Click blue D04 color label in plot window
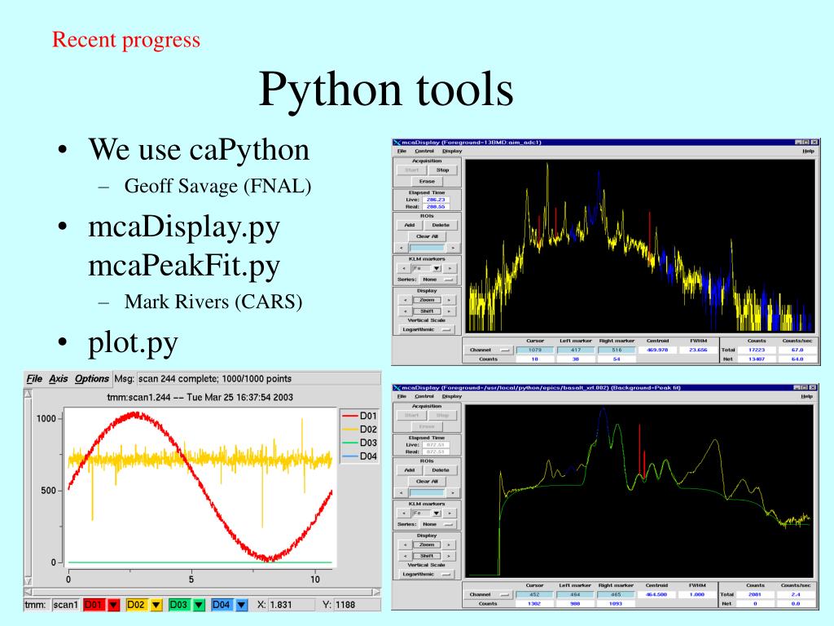834x626 pixels. click(x=223, y=606)
